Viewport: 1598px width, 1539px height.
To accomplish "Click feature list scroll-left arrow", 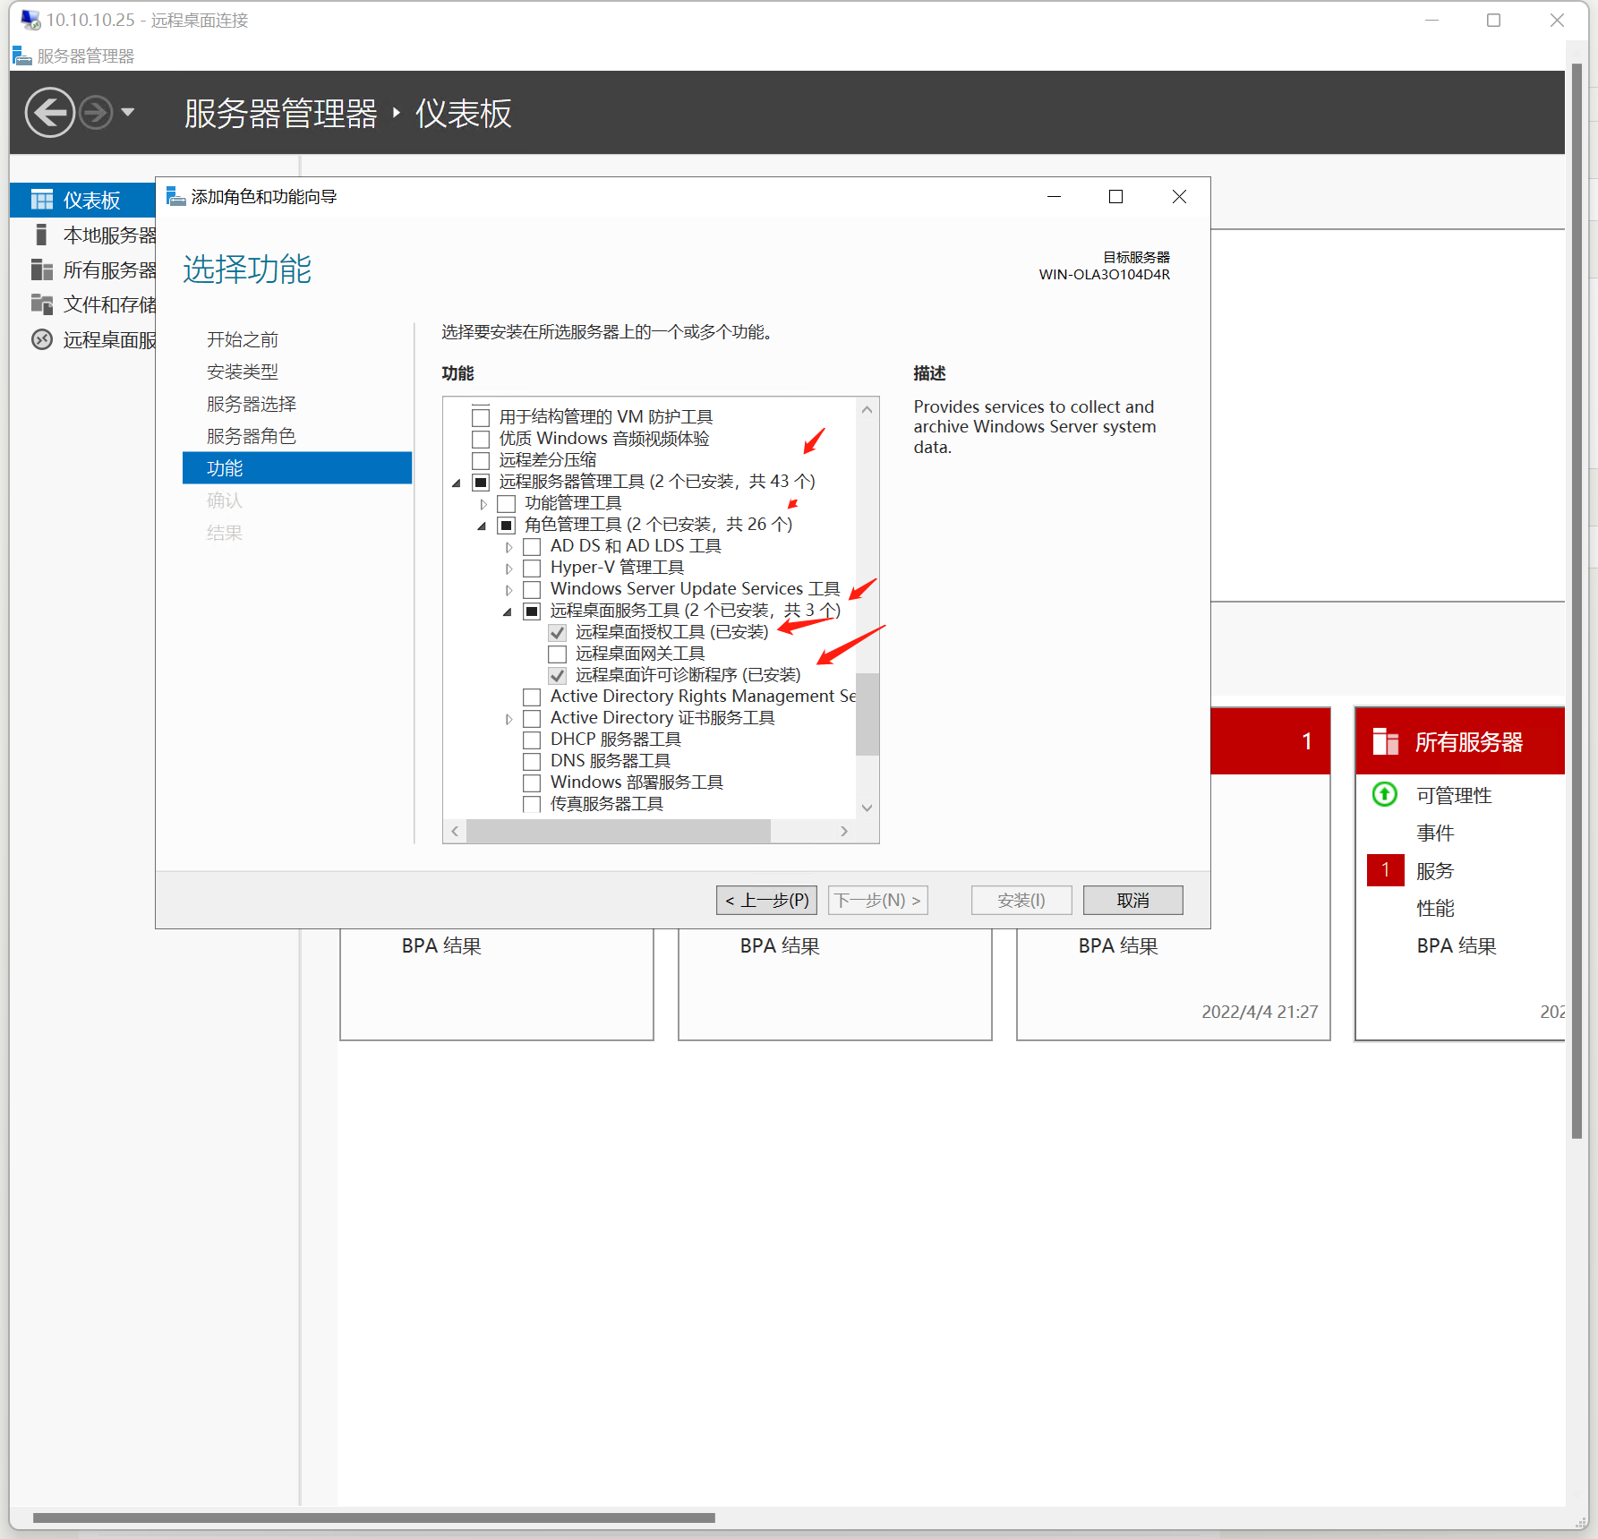I will coord(455,831).
